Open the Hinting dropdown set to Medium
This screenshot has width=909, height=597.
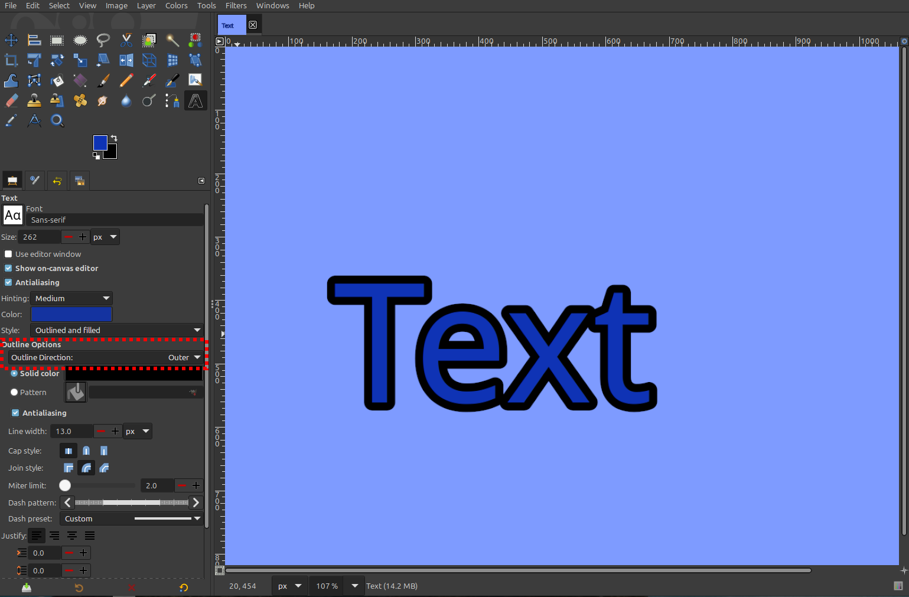[71, 298]
